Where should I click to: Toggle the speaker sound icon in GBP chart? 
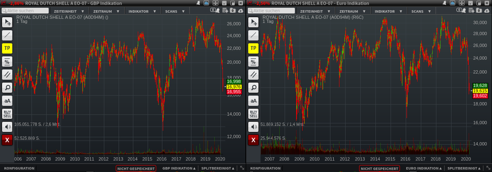(7, 127)
